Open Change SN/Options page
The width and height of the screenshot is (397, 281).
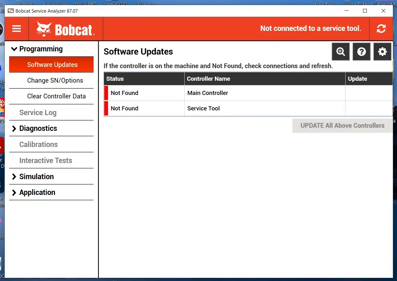pos(55,80)
